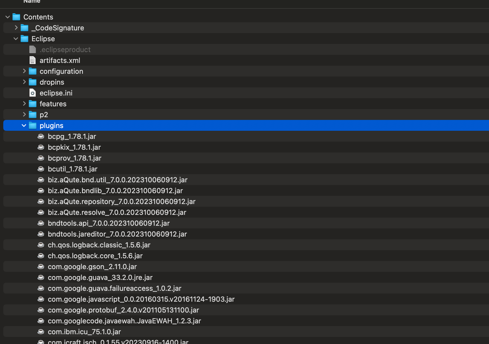The width and height of the screenshot is (489, 344).
Task: Select ch.qos.logback.classic_1.5.6.jar file name
Action: pos(99,245)
